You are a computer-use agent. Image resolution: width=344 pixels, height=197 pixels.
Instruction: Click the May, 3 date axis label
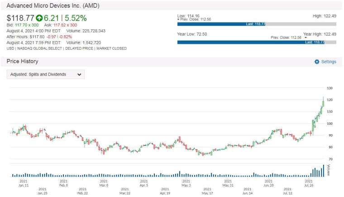[186, 183]
